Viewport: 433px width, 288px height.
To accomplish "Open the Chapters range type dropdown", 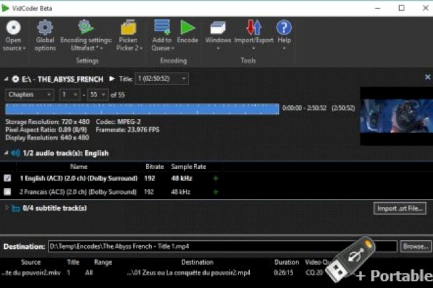I will 30,94.
